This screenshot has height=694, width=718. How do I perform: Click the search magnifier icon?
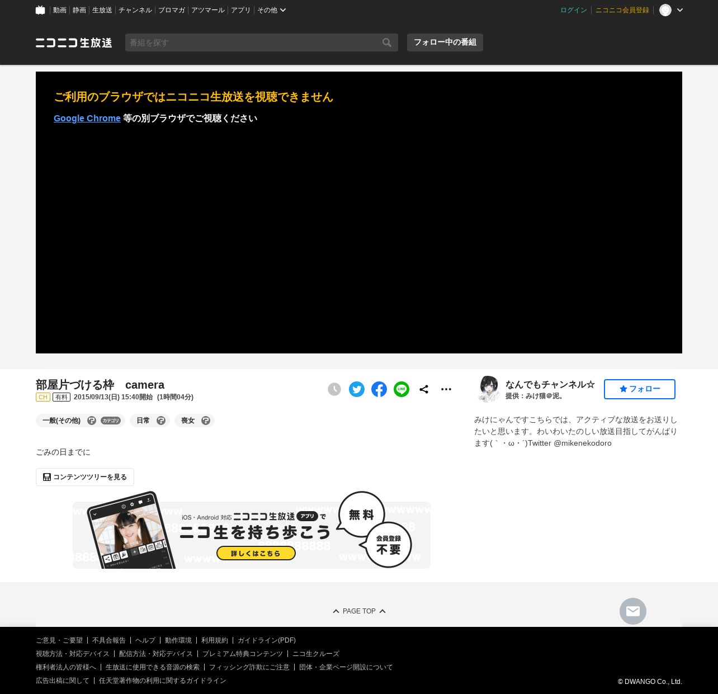point(387,43)
